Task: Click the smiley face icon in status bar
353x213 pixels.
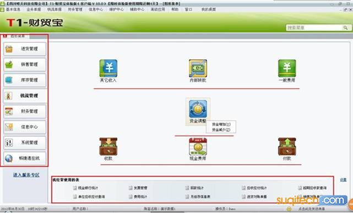Action: [x=289, y=209]
